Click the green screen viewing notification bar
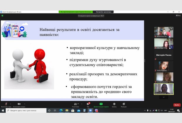Viewport: 182px width, 123px height. pyautogui.click(x=76, y=12)
